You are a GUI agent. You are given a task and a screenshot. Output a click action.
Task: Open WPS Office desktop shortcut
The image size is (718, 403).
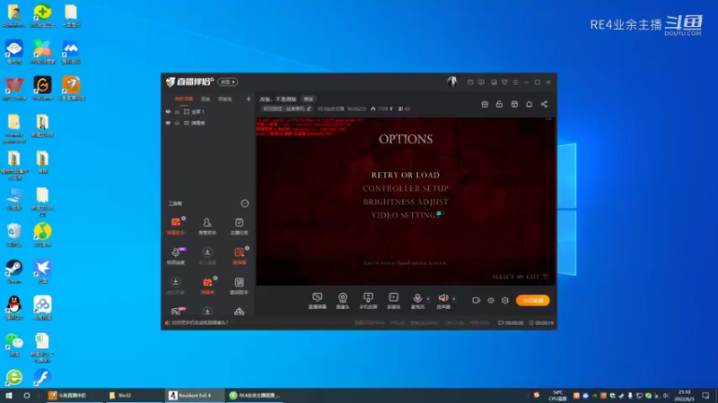[x=14, y=89]
